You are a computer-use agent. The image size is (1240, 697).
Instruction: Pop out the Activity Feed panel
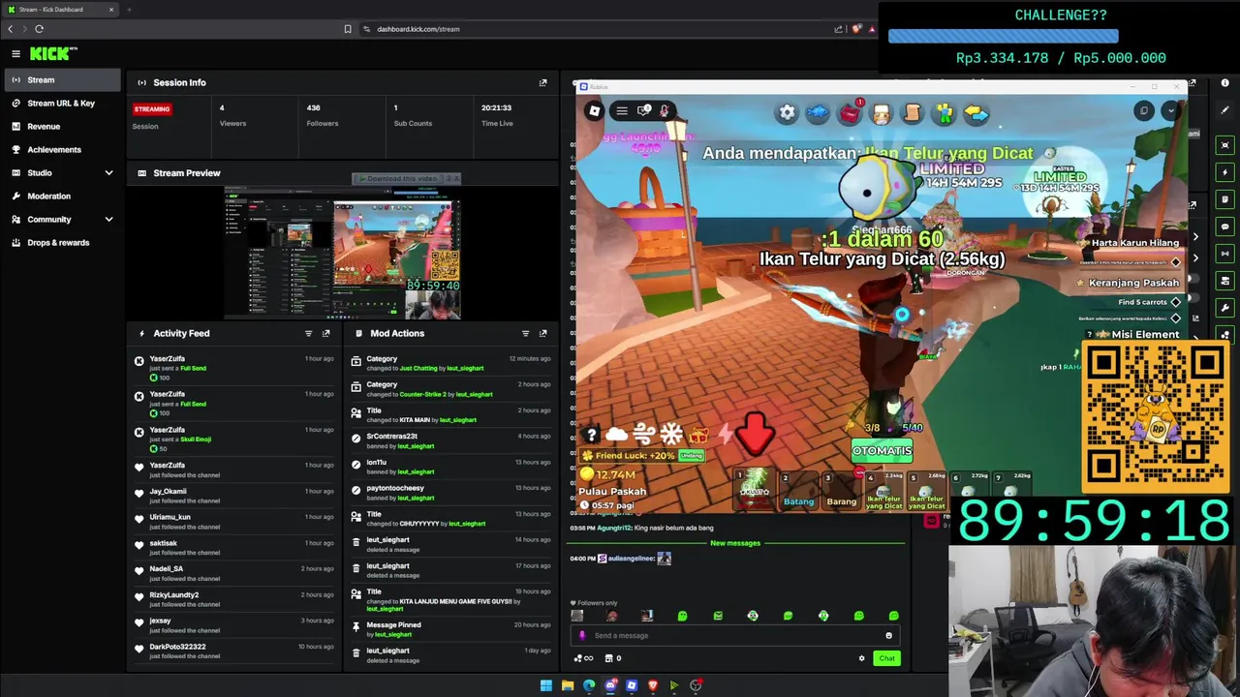[x=325, y=333]
